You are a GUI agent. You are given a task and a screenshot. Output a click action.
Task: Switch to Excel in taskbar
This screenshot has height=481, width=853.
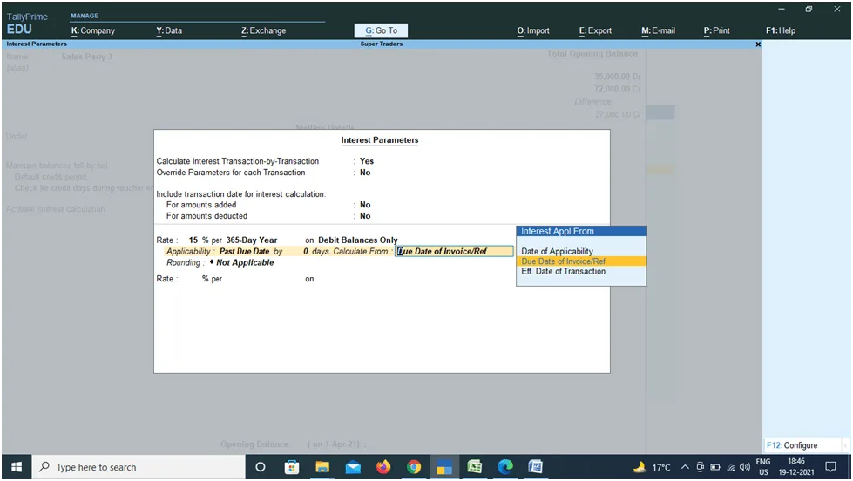[x=475, y=467]
